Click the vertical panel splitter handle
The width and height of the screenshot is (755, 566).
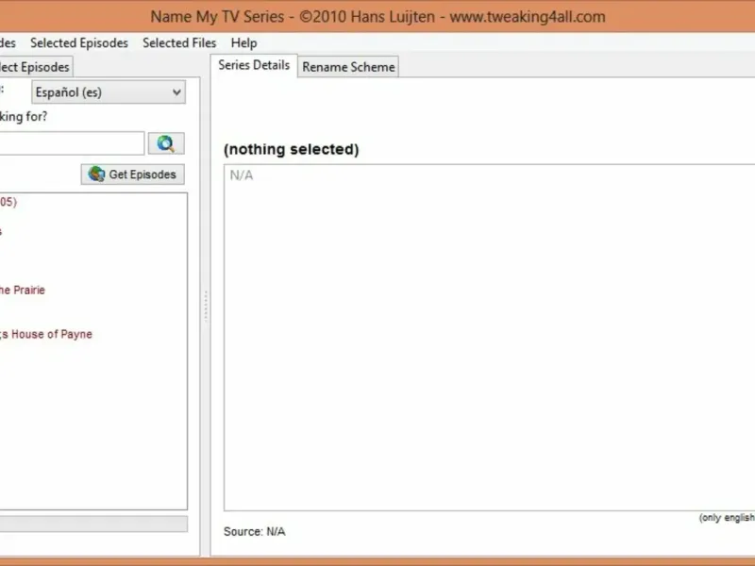coord(206,306)
